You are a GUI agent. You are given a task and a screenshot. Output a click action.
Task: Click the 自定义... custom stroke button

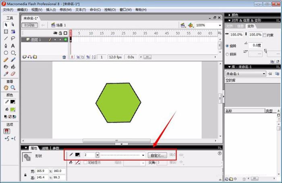click(157, 155)
